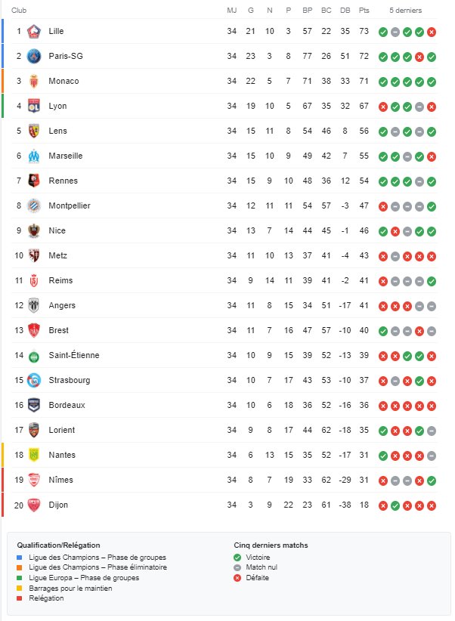Click the Victoire legend check icon
Image resolution: width=455 pixels, height=621 pixels.
tap(237, 558)
